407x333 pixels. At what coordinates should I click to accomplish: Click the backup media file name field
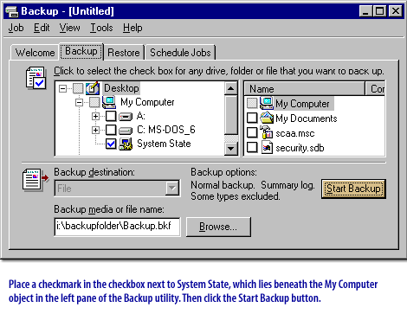pyautogui.click(x=117, y=227)
